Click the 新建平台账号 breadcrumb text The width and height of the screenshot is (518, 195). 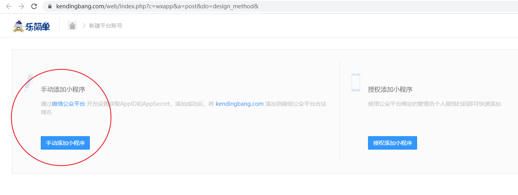[106, 26]
